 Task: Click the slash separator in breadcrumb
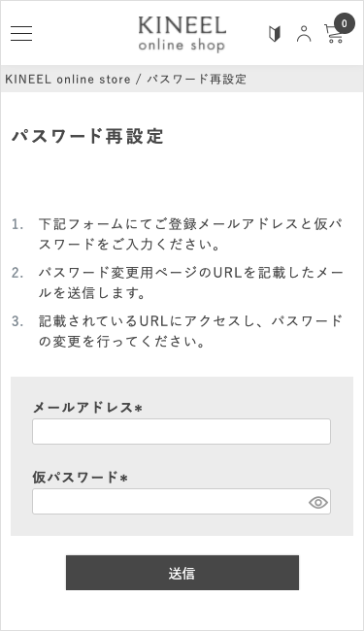pyautogui.click(x=139, y=79)
